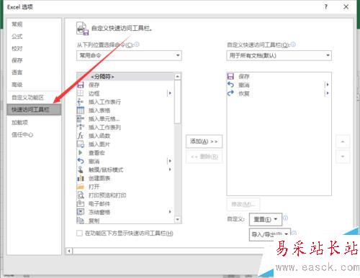Click the info icon next to 重置 button

(285, 218)
